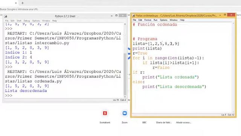241x136 pixels.
Task: Open Help menu in listas ordenada editor
Action: pyautogui.click(x=182, y=20)
